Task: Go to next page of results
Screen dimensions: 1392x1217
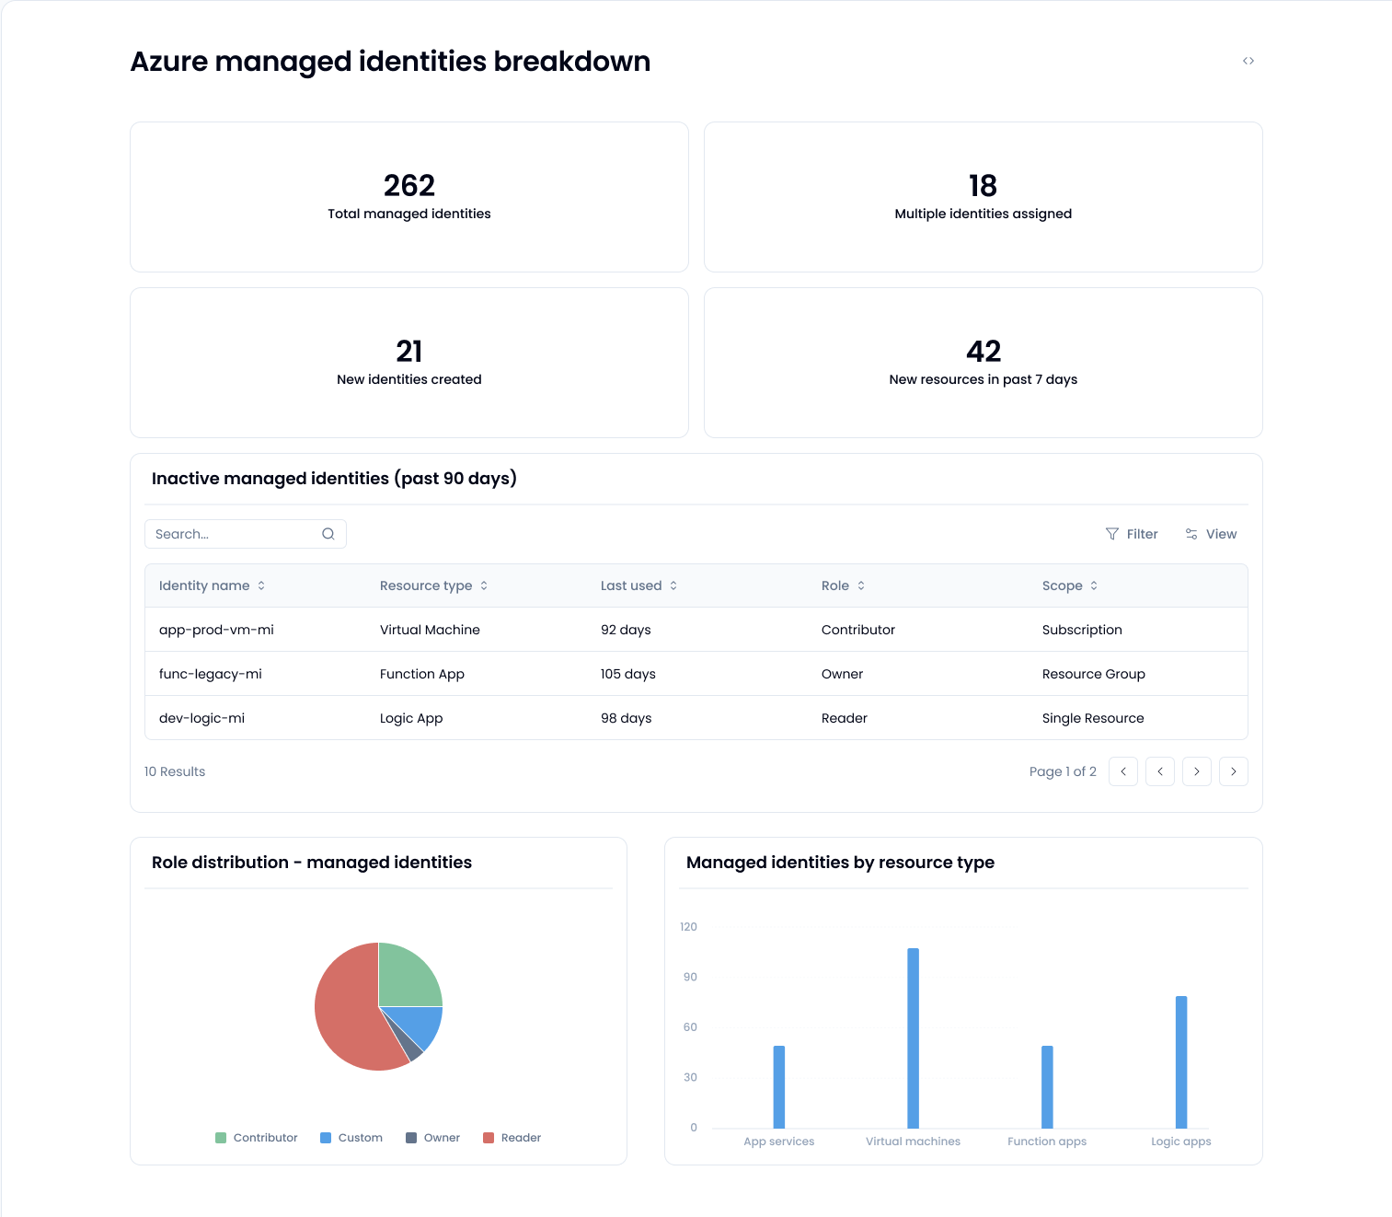Action: pos(1197,771)
